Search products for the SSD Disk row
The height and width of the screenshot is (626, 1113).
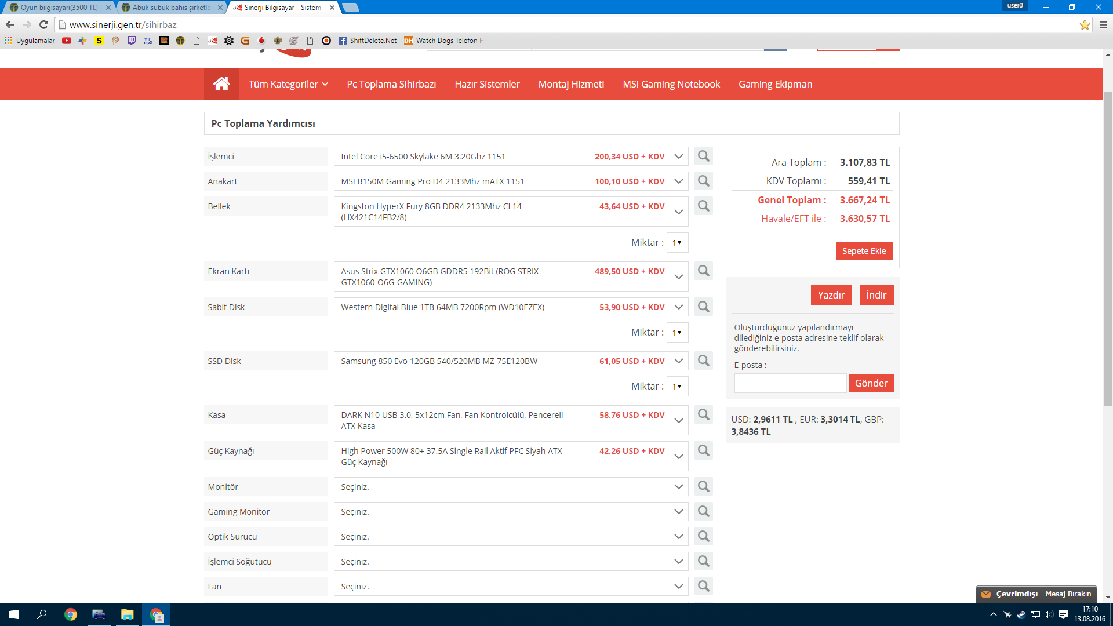point(704,361)
